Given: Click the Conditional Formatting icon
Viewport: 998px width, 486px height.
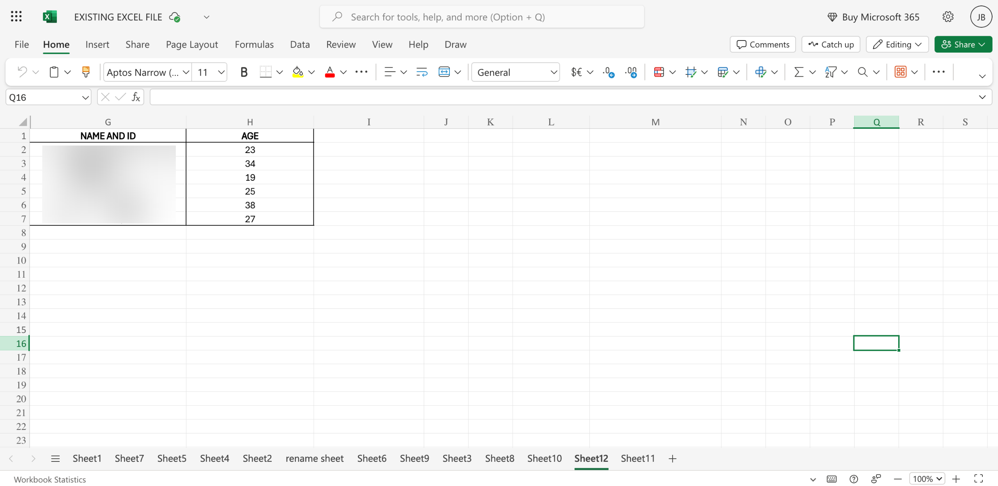Looking at the screenshot, I should 659,72.
